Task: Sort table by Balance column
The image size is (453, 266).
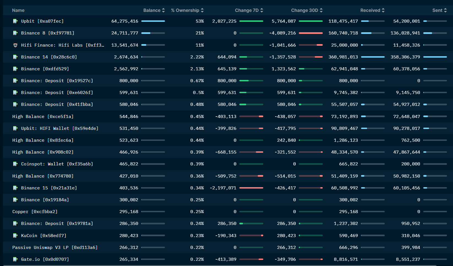Action: [x=154, y=10]
